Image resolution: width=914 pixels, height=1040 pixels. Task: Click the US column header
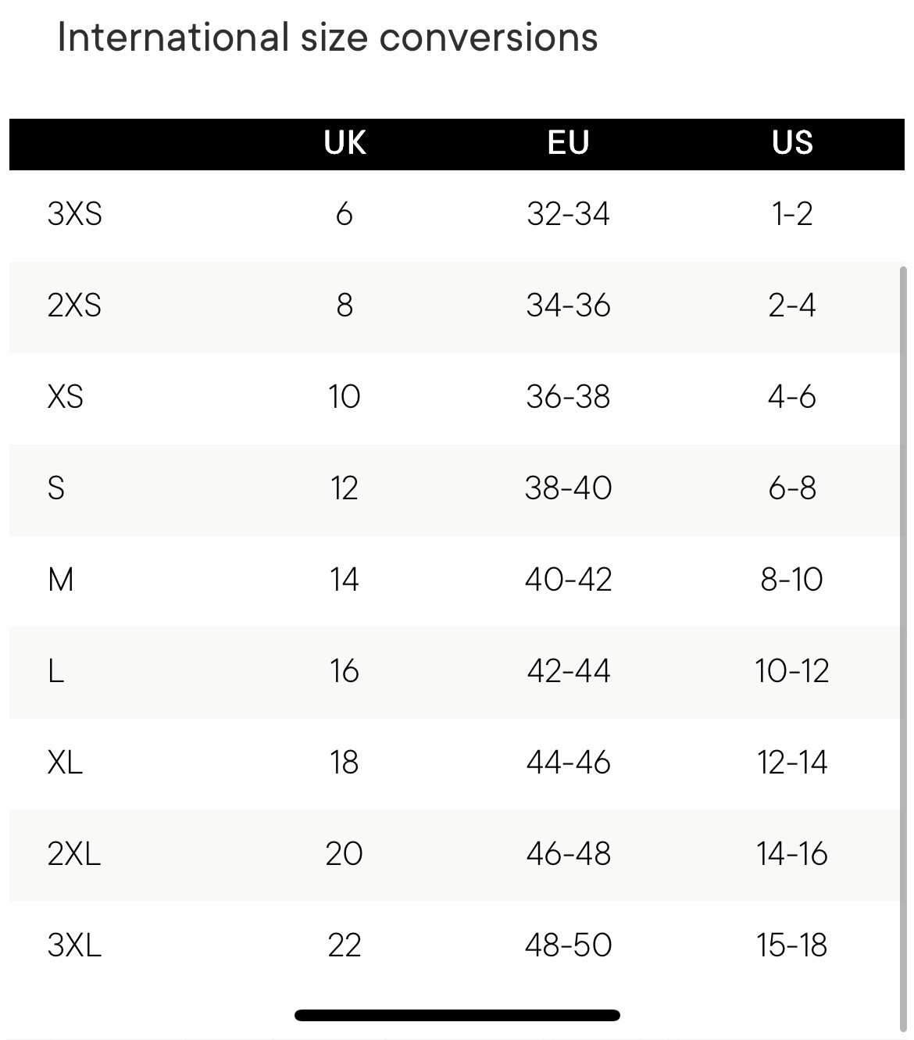(792, 143)
